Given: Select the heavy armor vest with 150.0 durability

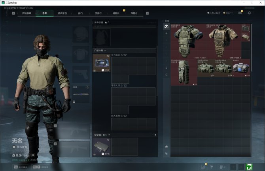Looking at the screenshot, I should click(188, 41).
